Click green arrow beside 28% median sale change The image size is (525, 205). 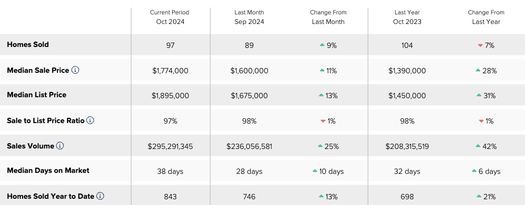478,70
